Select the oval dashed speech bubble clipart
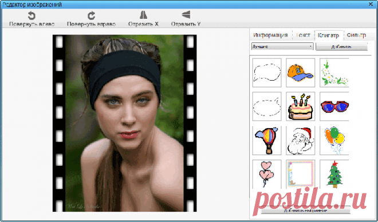The height and width of the screenshot is (222, 378). pos(267,106)
